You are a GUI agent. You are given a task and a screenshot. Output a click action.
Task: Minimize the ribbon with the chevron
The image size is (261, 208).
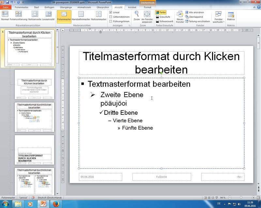(254, 7)
